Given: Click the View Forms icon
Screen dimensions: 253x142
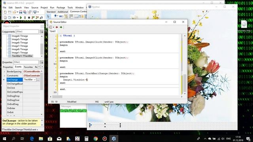Looking at the screenshot, I should coord(9,17).
